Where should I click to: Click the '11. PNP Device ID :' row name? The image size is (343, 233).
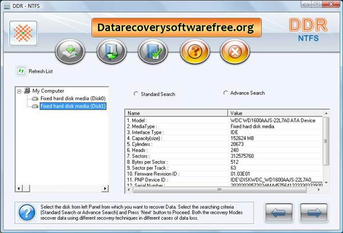pyautogui.click(x=147, y=179)
